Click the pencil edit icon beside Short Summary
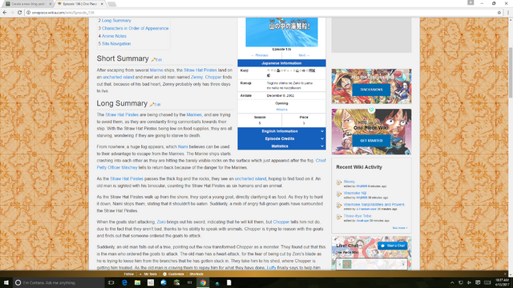This screenshot has width=513, height=288. pyautogui.click(x=153, y=59)
